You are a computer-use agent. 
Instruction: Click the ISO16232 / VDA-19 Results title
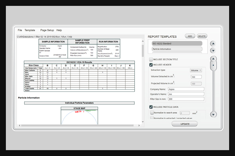click(x=79, y=62)
